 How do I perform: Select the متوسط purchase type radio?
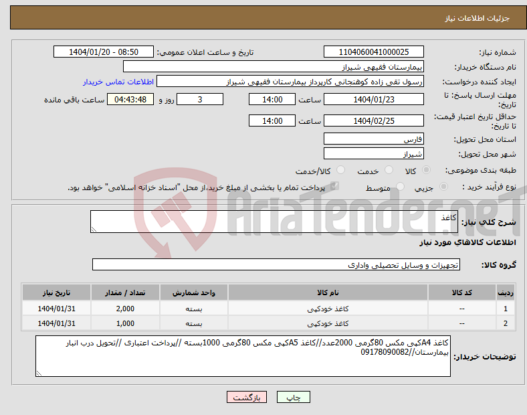pos(400,186)
